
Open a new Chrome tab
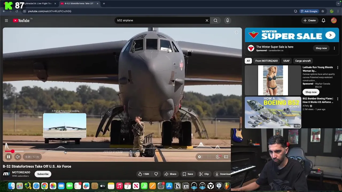(x=104, y=3)
